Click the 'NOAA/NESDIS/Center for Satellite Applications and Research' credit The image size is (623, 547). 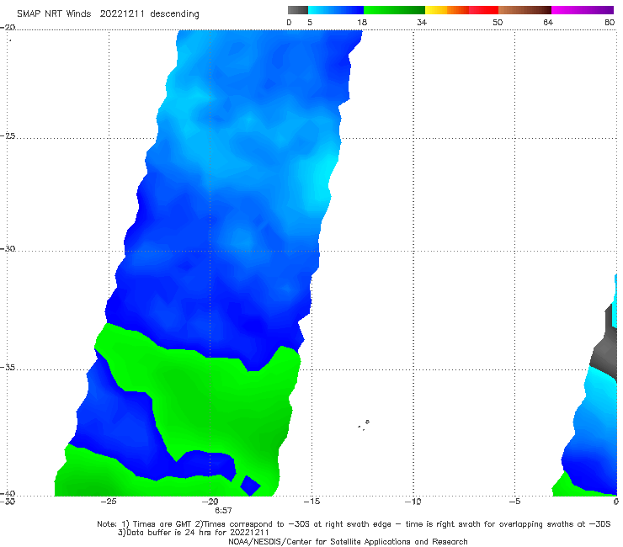tap(348, 542)
